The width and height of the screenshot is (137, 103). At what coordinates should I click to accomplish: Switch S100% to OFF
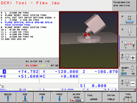[x=124, y=74]
